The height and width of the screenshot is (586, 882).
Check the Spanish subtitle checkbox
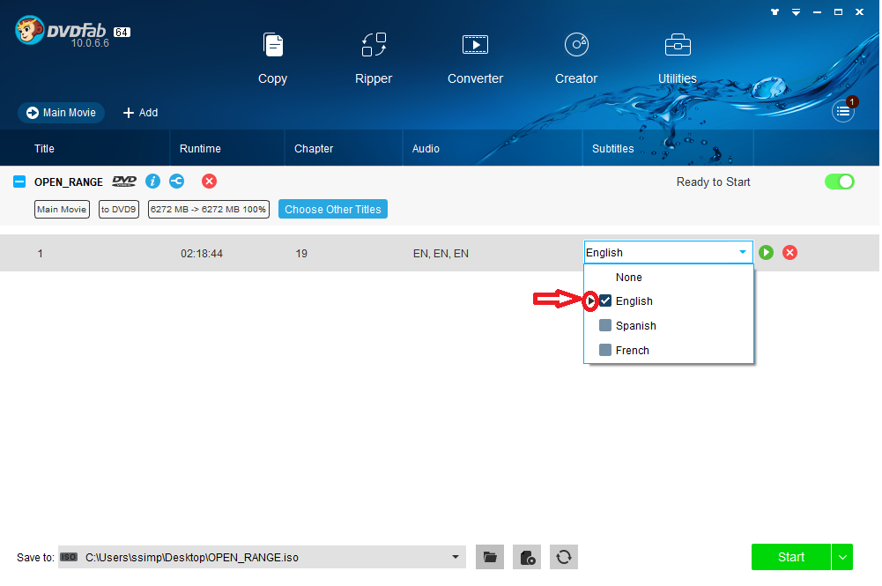[605, 326]
